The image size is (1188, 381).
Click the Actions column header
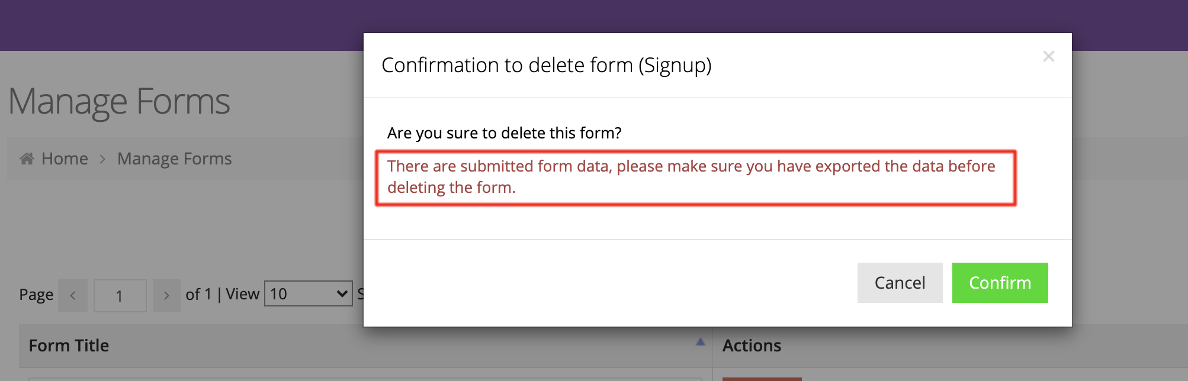752,346
